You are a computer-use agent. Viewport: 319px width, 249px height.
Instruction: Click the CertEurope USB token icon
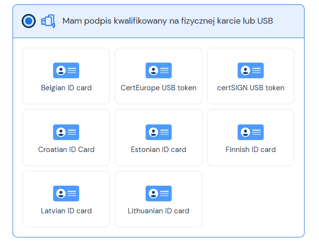click(x=159, y=70)
